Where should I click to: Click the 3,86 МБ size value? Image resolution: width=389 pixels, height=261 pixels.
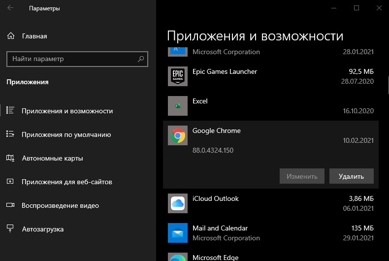(x=361, y=198)
